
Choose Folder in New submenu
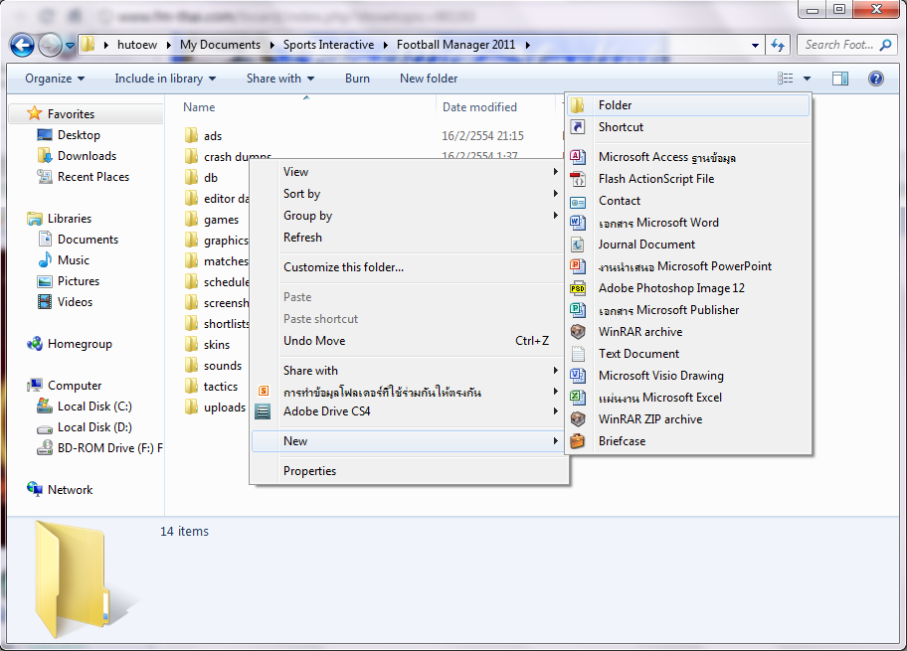pyautogui.click(x=688, y=105)
